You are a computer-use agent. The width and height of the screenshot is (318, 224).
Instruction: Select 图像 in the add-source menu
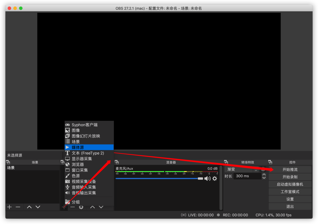point(89,131)
